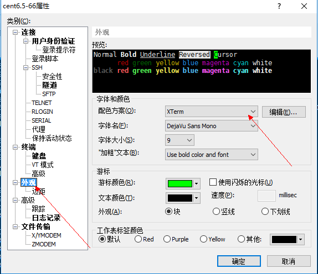Select SFTP tree item
Screen dimensions: 318x274
coord(49,94)
